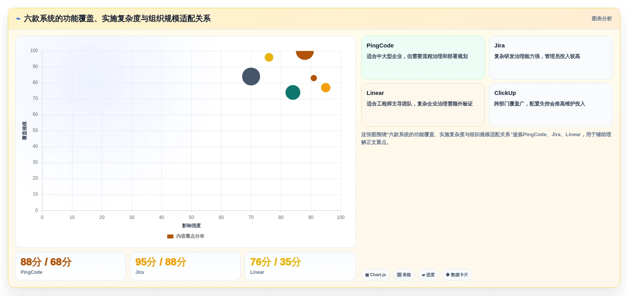Click the 数据卡片 tag chip
Image resolution: width=628 pixels, height=296 pixels.
[457, 275]
